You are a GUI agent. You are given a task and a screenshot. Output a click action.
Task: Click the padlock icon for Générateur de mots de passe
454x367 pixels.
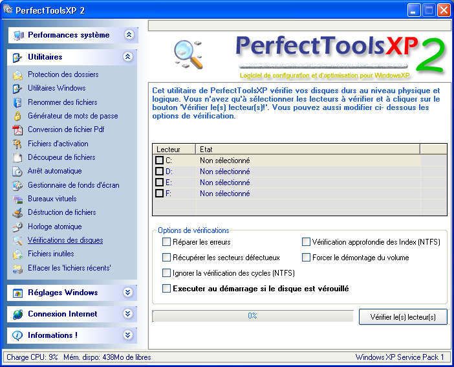(17, 116)
